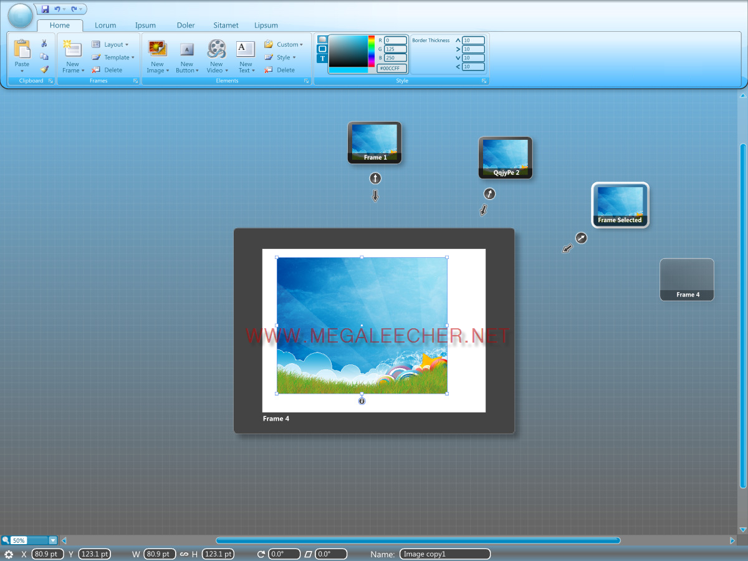The width and height of the screenshot is (748, 561).
Task: Open the Sitamet ribbon tab
Action: (x=226, y=26)
